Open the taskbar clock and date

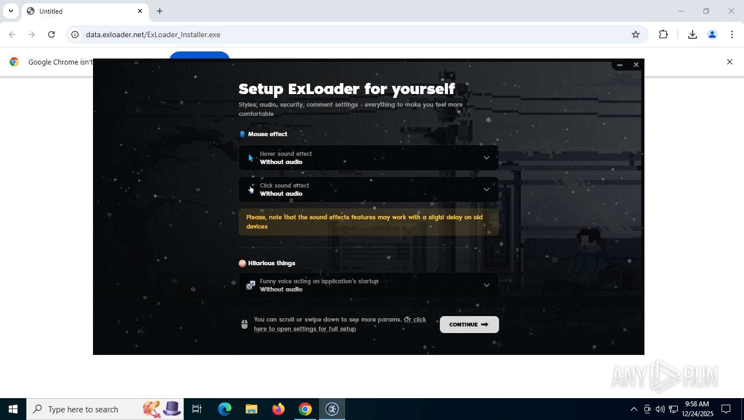[x=696, y=409]
